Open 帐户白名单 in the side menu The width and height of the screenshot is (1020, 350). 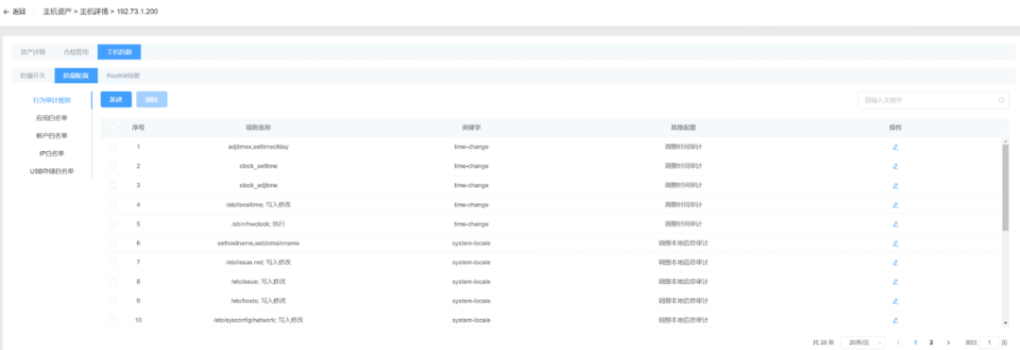point(52,136)
